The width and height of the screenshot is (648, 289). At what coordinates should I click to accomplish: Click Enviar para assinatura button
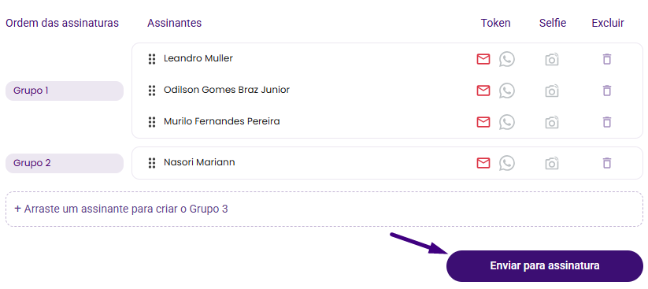[545, 266]
